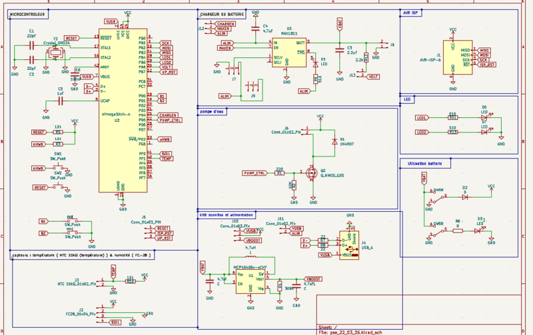Select the USB_A connector symbol J4
Image resolution: width=533 pixels, height=335 pixels.
point(349,245)
